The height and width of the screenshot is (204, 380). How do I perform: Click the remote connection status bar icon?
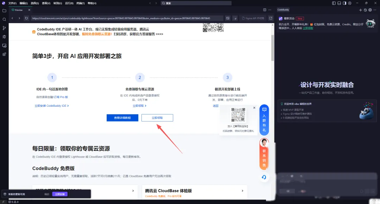[3, 202]
